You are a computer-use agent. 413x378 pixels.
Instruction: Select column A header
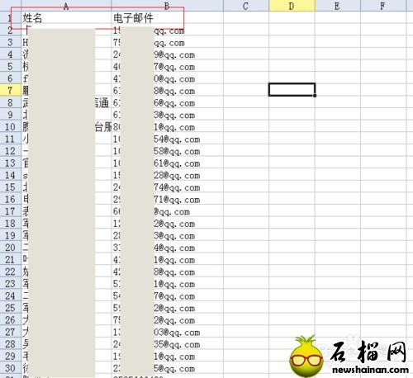click(66, 6)
